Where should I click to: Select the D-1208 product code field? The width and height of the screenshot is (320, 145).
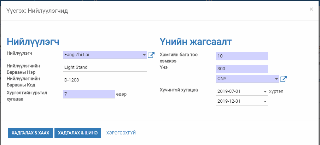point(104,80)
